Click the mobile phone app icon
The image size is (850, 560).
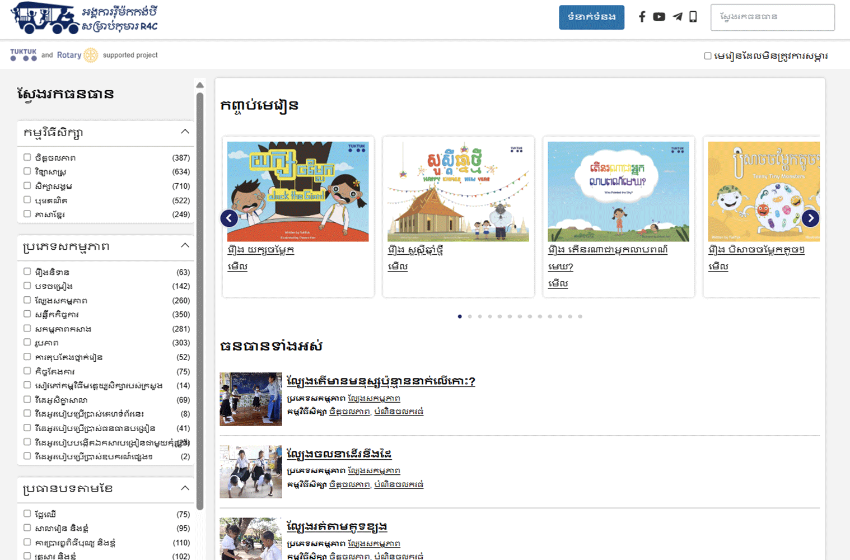point(693,17)
